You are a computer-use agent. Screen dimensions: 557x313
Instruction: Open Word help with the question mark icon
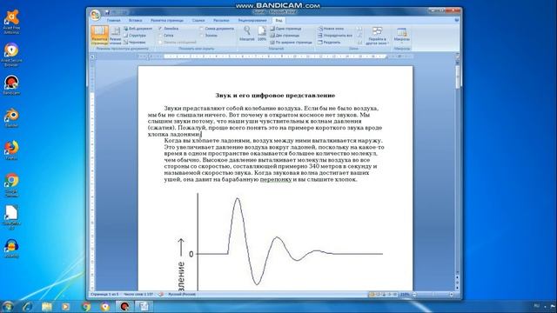(x=456, y=20)
